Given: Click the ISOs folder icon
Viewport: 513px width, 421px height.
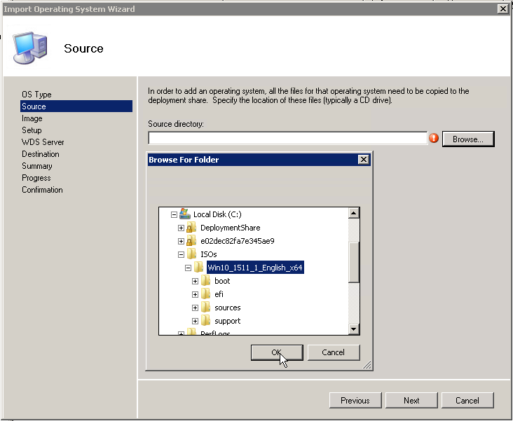Looking at the screenshot, I should click(x=191, y=254).
